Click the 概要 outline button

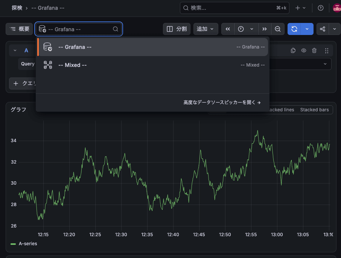(x=19, y=29)
